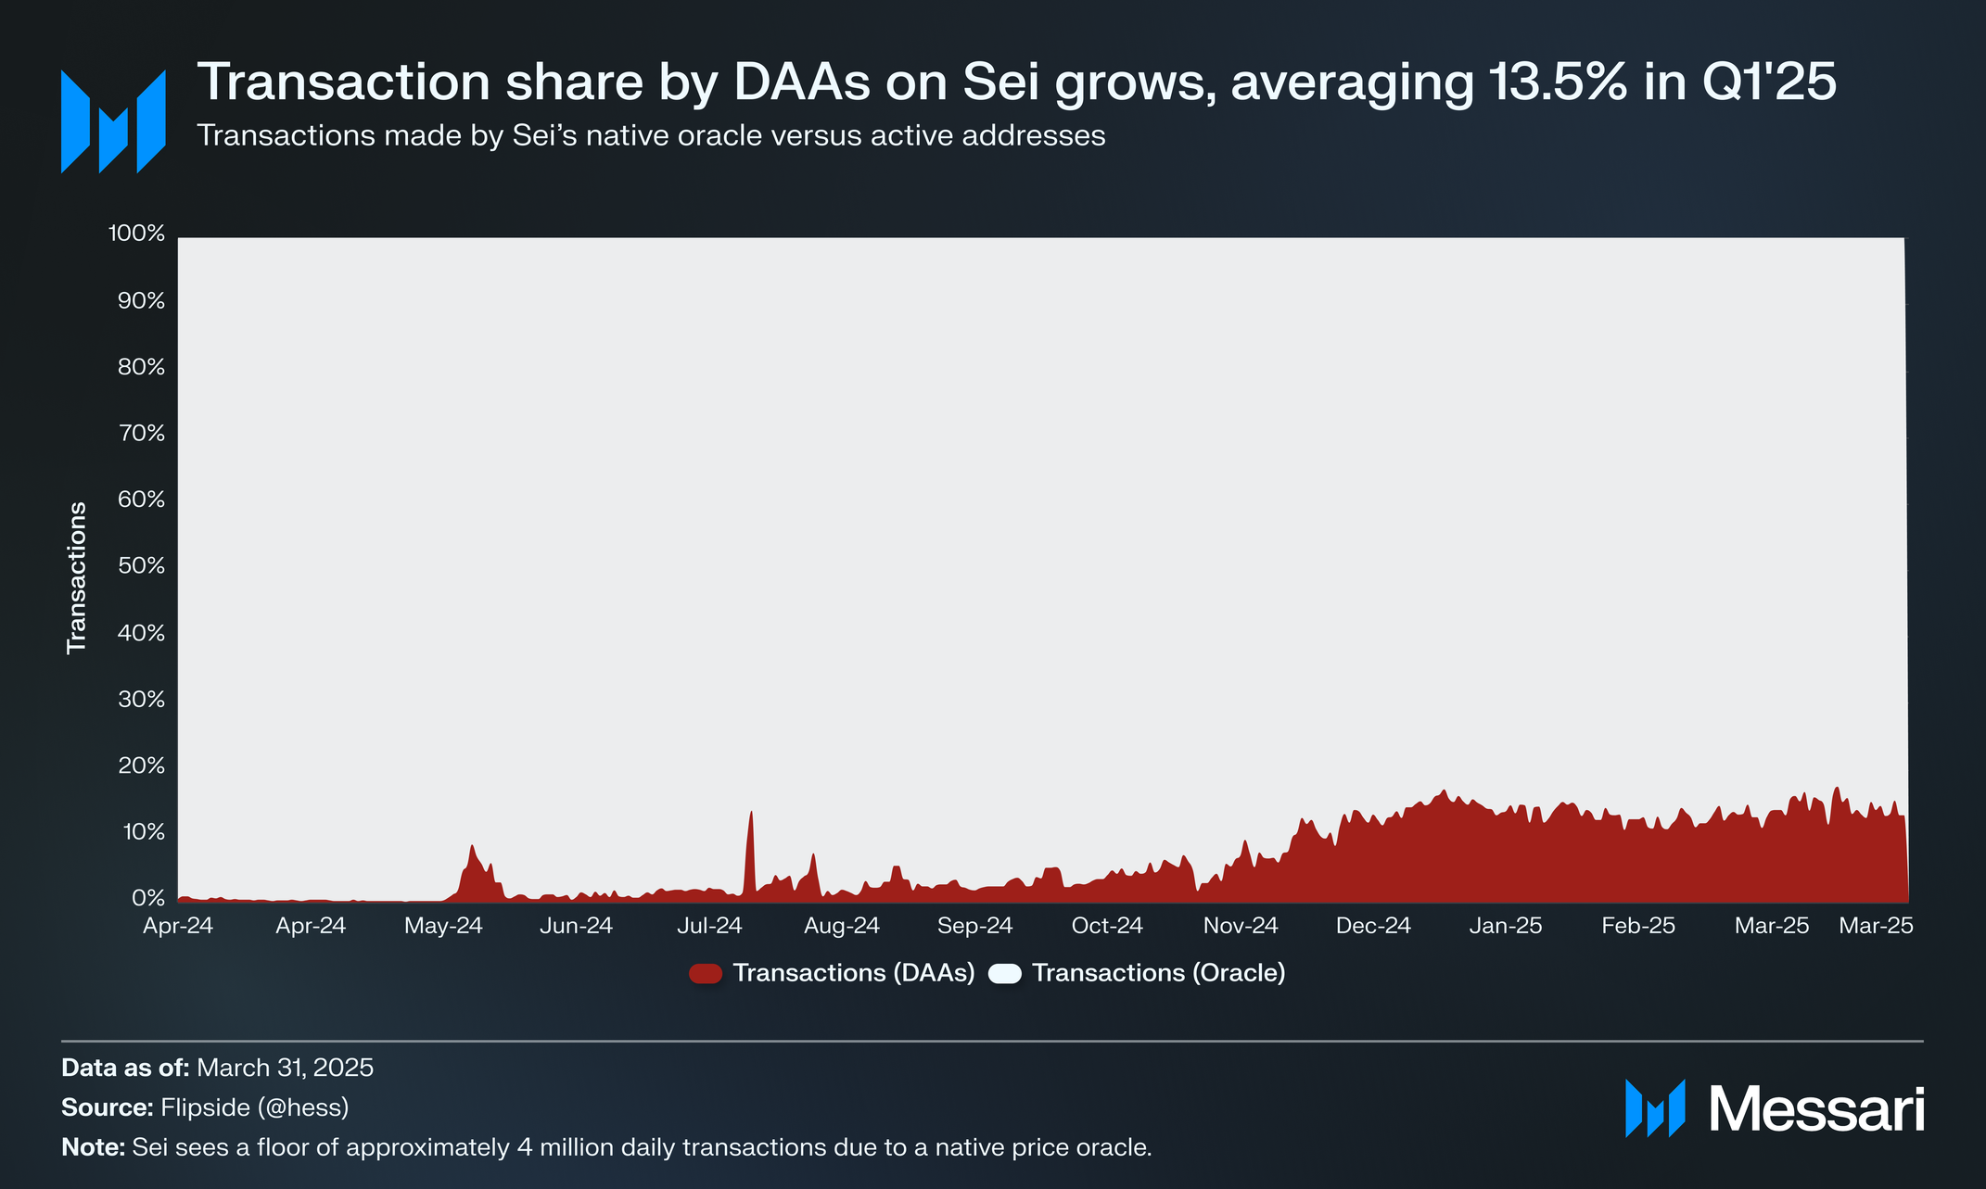Select the 50% y-axis label

pyautogui.click(x=141, y=566)
